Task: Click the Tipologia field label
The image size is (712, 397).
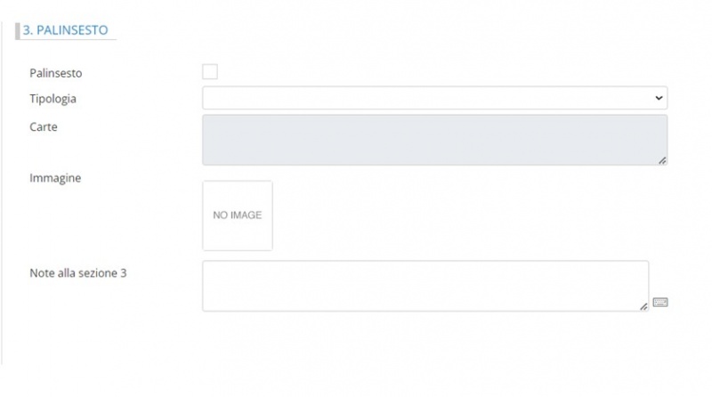Action: click(53, 99)
